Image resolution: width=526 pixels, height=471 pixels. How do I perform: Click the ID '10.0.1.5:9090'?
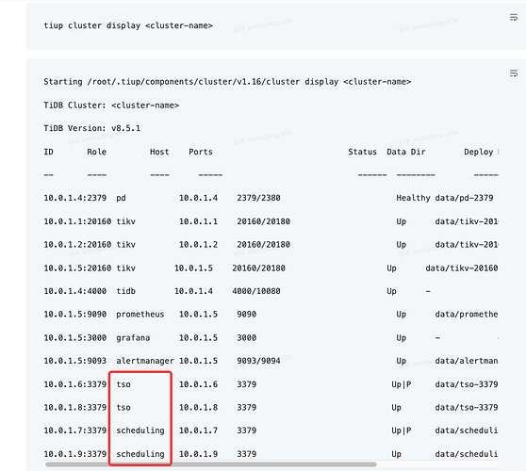[x=75, y=315]
